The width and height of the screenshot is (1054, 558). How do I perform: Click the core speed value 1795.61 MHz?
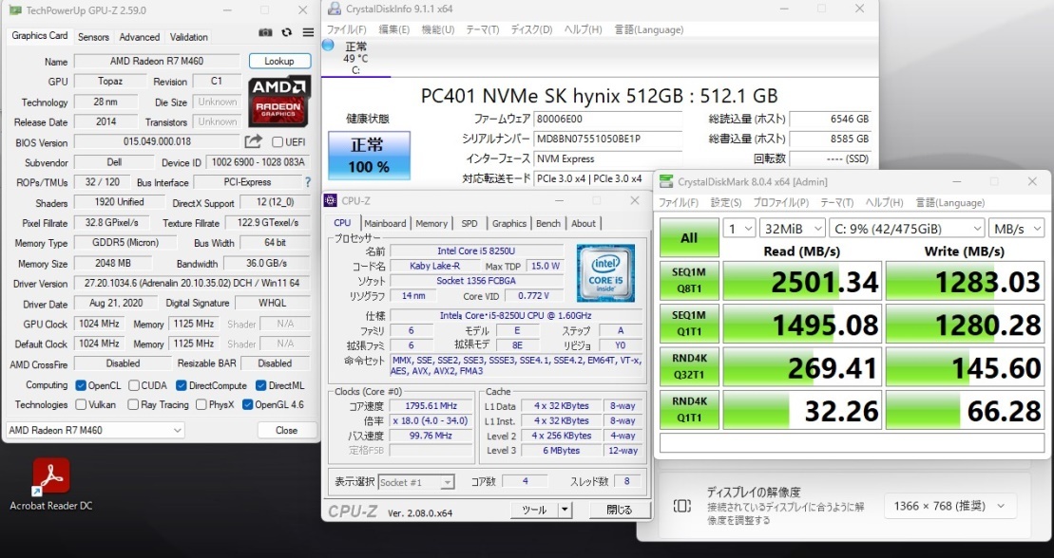coord(431,405)
